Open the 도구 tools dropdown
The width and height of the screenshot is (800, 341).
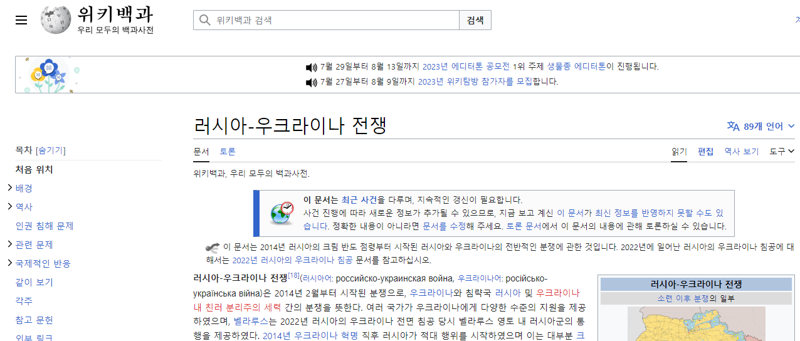(782, 151)
